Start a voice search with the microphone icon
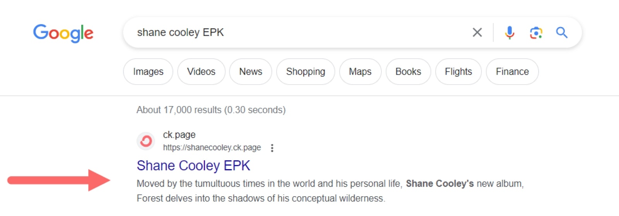619x216 pixels. pyautogui.click(x=510, y=33)
